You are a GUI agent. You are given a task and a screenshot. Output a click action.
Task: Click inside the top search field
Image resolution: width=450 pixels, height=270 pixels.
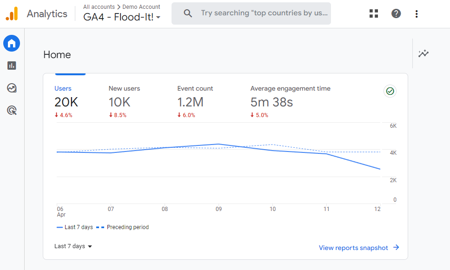[260, 13]
